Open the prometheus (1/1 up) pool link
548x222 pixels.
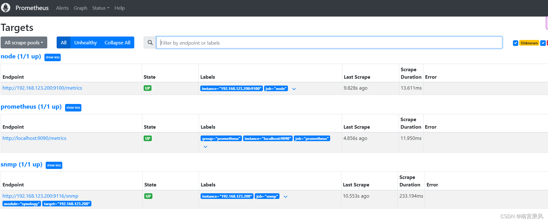pyautogui.click(x=31, y=107)
